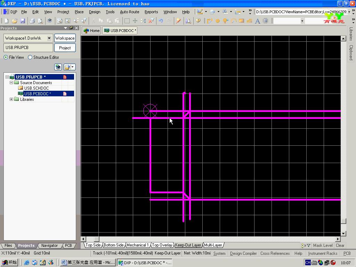
Task: Select USB.SCHDOC in the project tree
Action: pyautogui.click(x=36, y=88)
